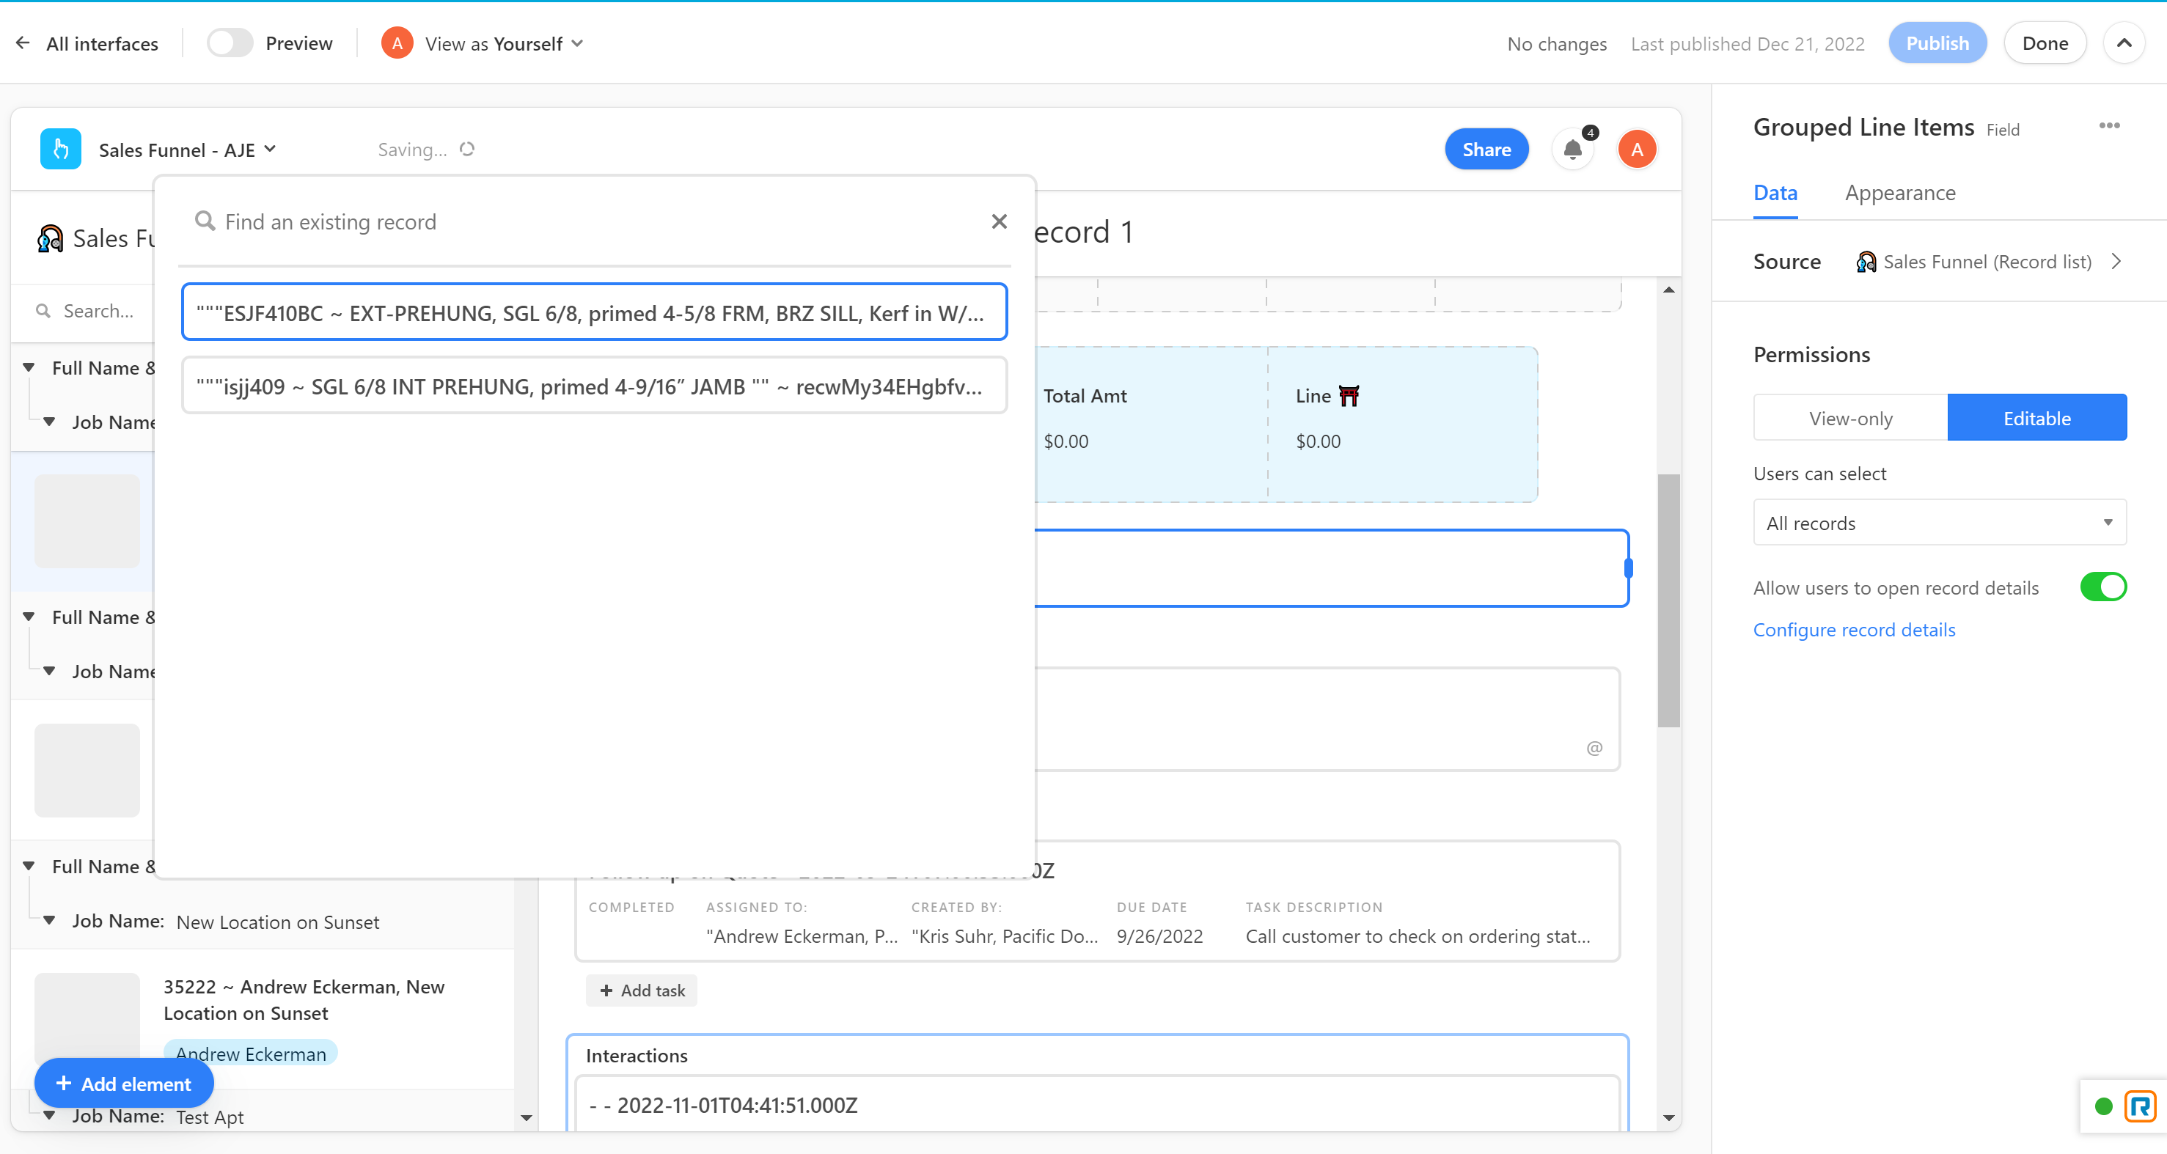The width and height of the screenshot is (2167, 1154).
Task: Open the orange account avatar A
Action: [1636, 150]
